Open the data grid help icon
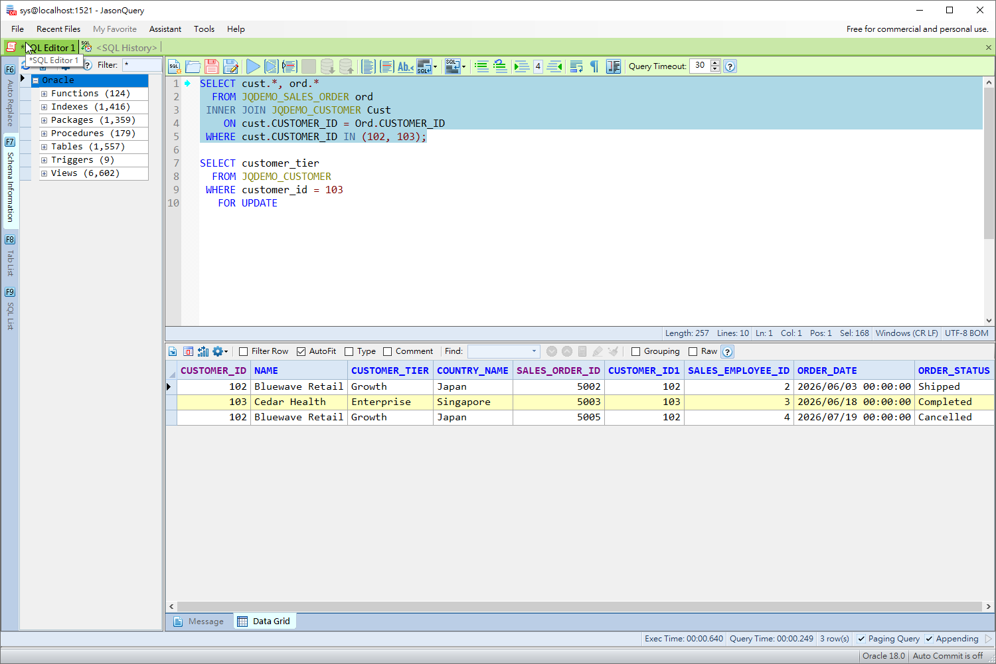Viewport: 996px width, 664px height. click(x=727, y=352)
